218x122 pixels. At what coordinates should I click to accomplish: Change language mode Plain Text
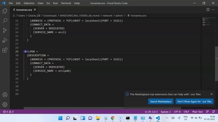click(197, 111)
